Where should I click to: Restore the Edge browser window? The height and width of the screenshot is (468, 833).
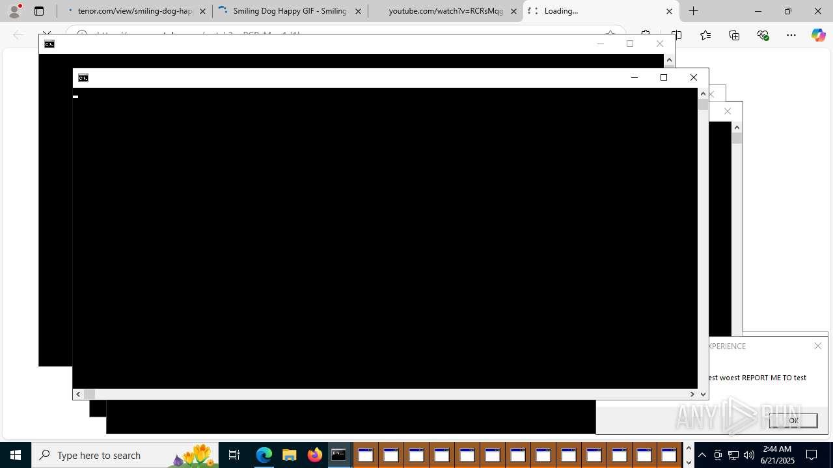[x=788, y=11]
